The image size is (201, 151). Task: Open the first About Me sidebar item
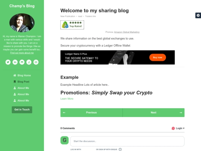21,88
